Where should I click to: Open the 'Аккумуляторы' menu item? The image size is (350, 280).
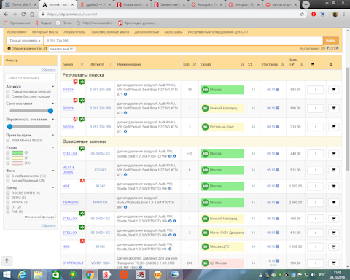(x=74, y=32)
